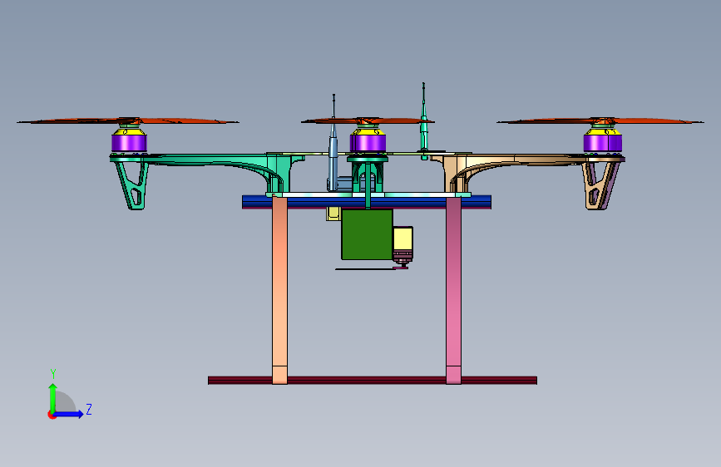Click the blue Z axis arrow of the triad
This screenshot has height=467, width=721.
(69, 414)
